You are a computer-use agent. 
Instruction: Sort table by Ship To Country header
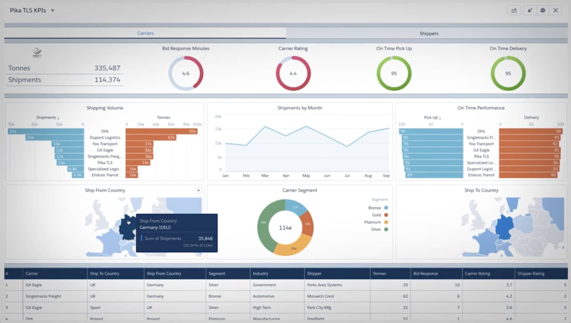click(116, 274)
